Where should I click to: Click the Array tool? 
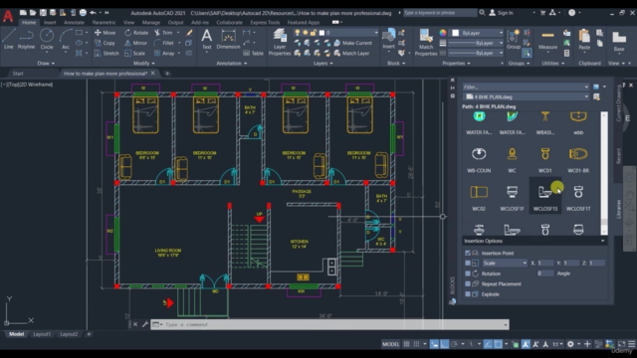(x=164, y=53)
